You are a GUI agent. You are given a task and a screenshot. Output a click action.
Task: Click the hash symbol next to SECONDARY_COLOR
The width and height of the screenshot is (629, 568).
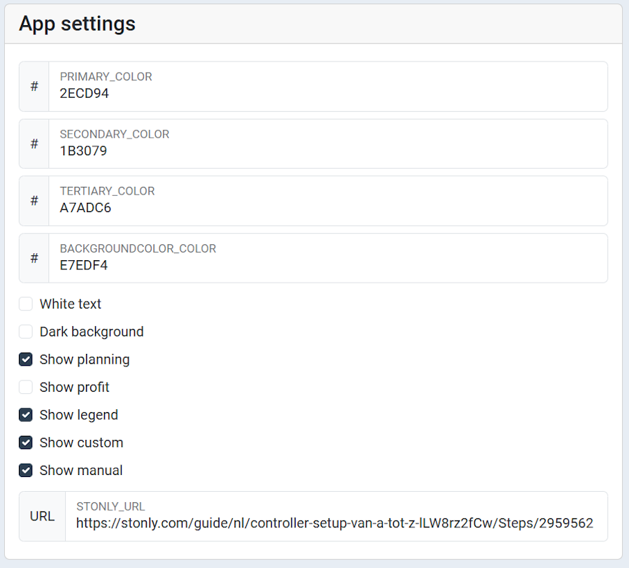(34, 144)
